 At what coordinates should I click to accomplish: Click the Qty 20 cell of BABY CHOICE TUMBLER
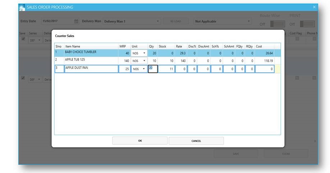coord(153,53)
